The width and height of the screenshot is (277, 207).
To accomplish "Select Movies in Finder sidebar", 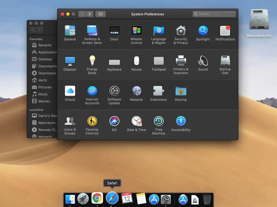I will tap(41, 101).
